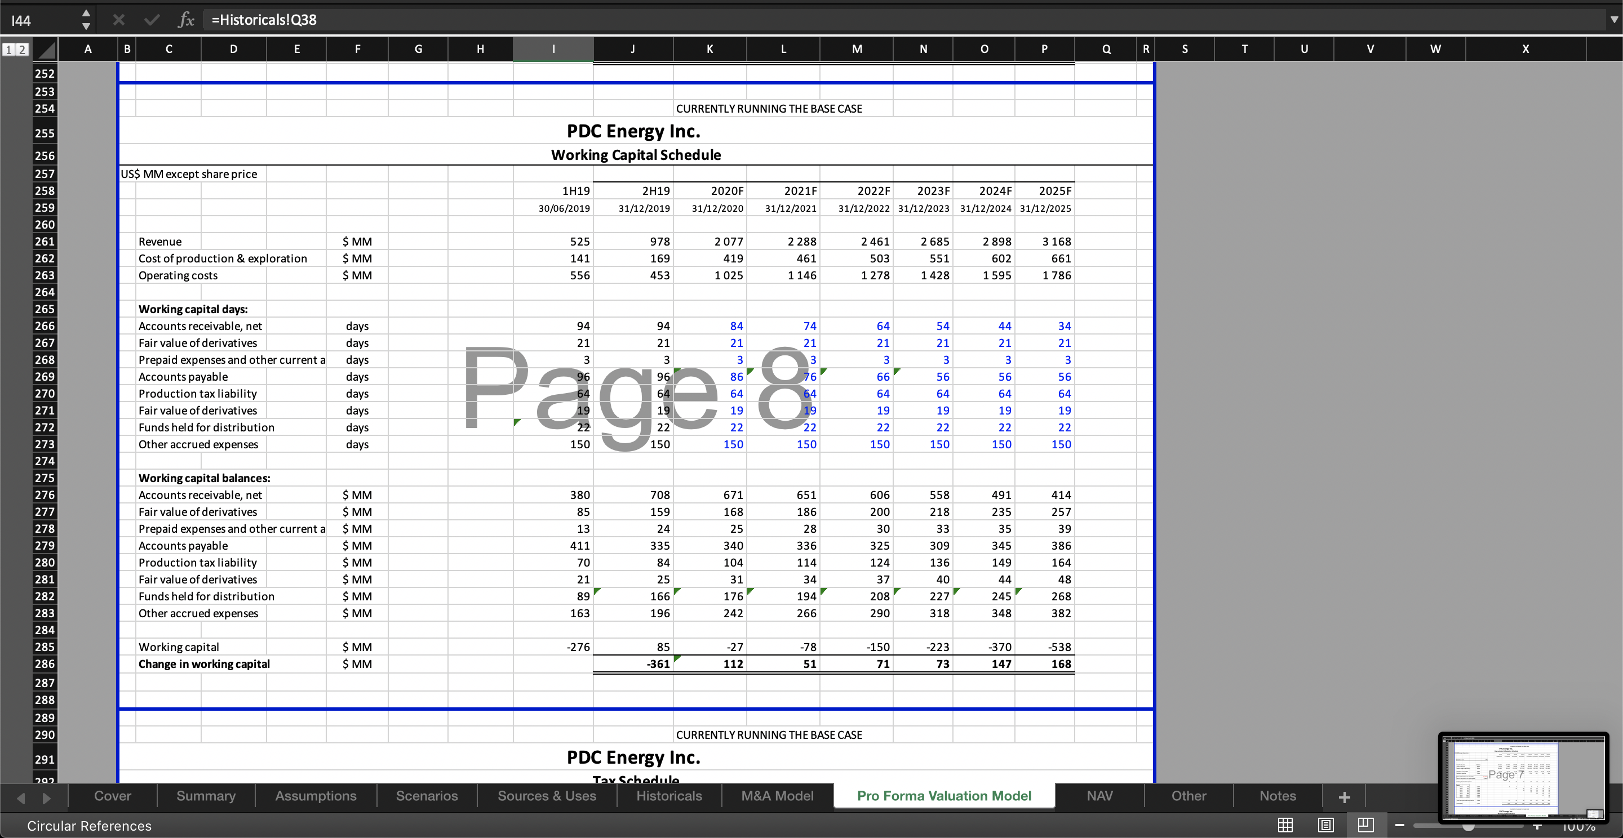Screen dimensions: 1623x838
Task: Click the Working capital days: heading
Action: [x=193, y=309]
